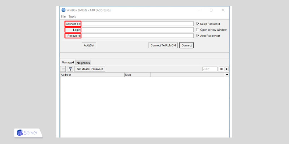
Task: Click the Password input field
Action: [138, 36]
